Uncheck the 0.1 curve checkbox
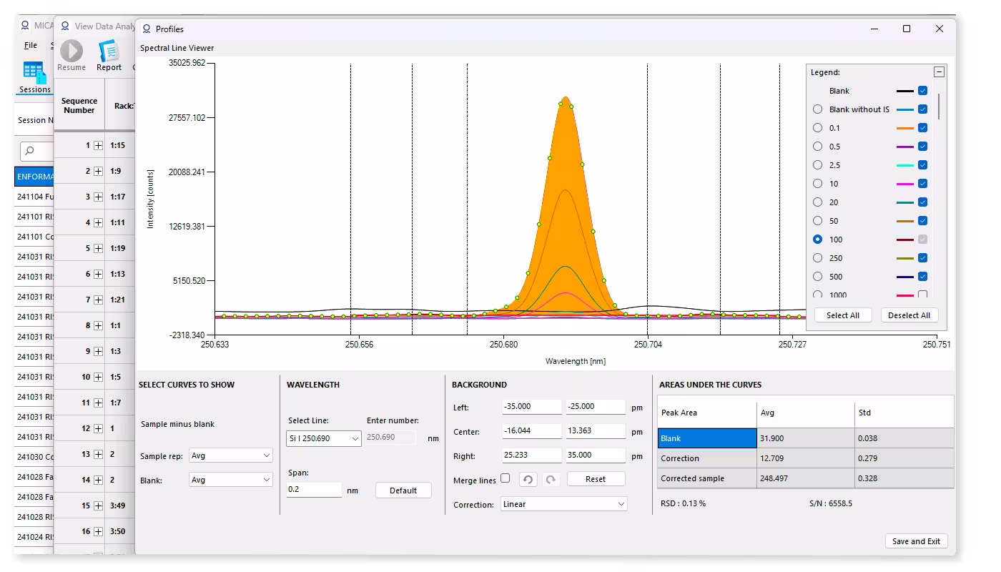 coord(922,128)
